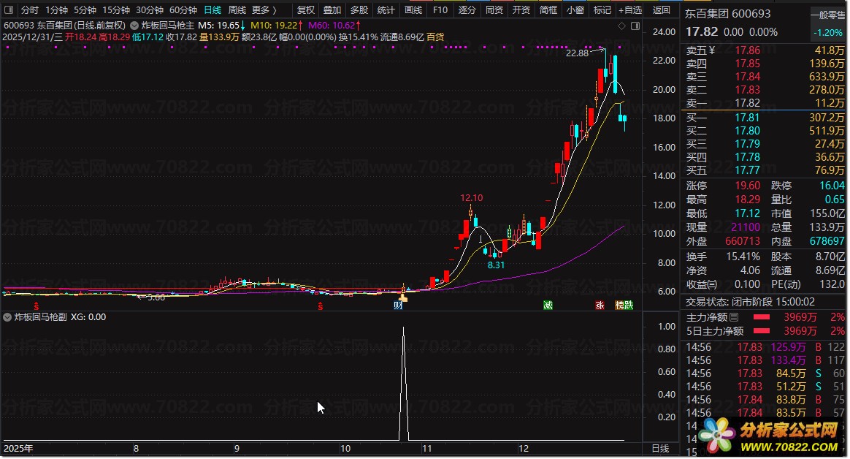Click 开资 toolbar button
The height and width of the screenshot is (459, 850).
click(521, 10)
